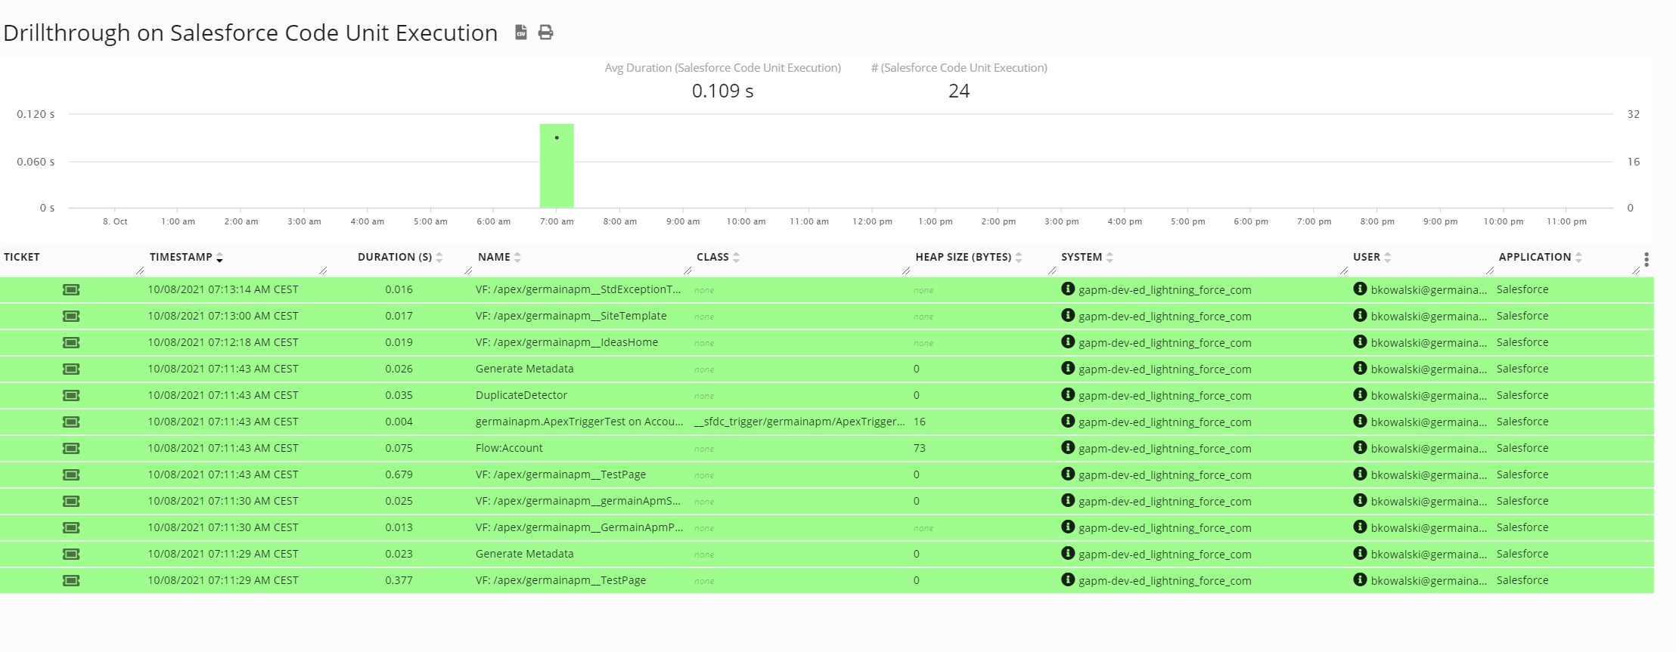Click user info icon for DuplicateDetector row
Viewport: 1676px width, 652px height.
coord(1360,394)
